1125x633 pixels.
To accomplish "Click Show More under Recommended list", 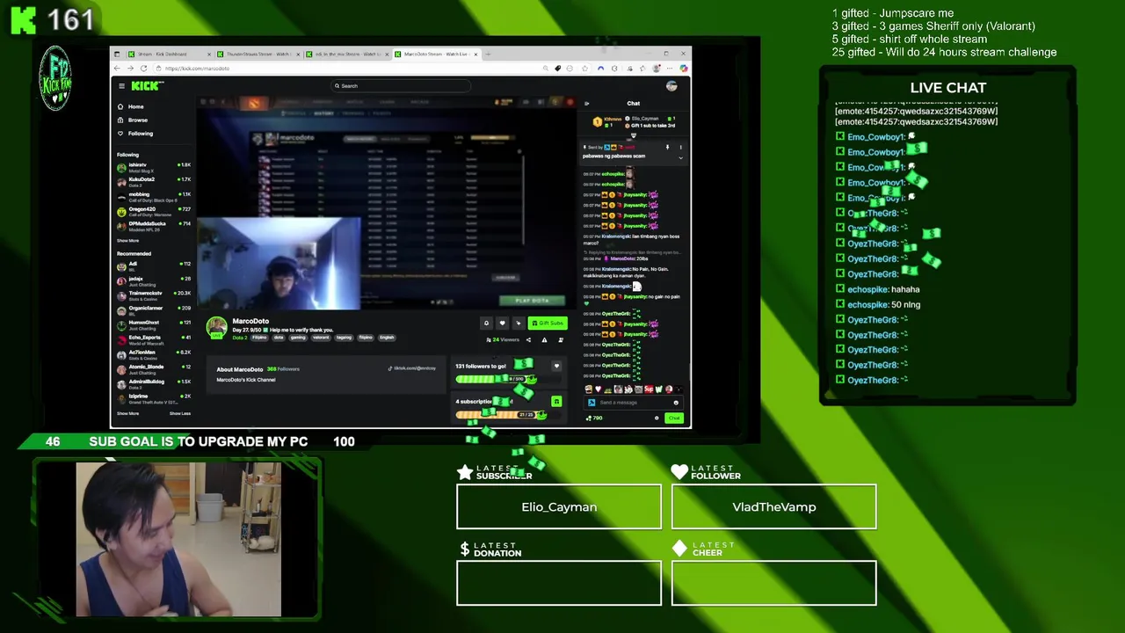I will point(127,413).
